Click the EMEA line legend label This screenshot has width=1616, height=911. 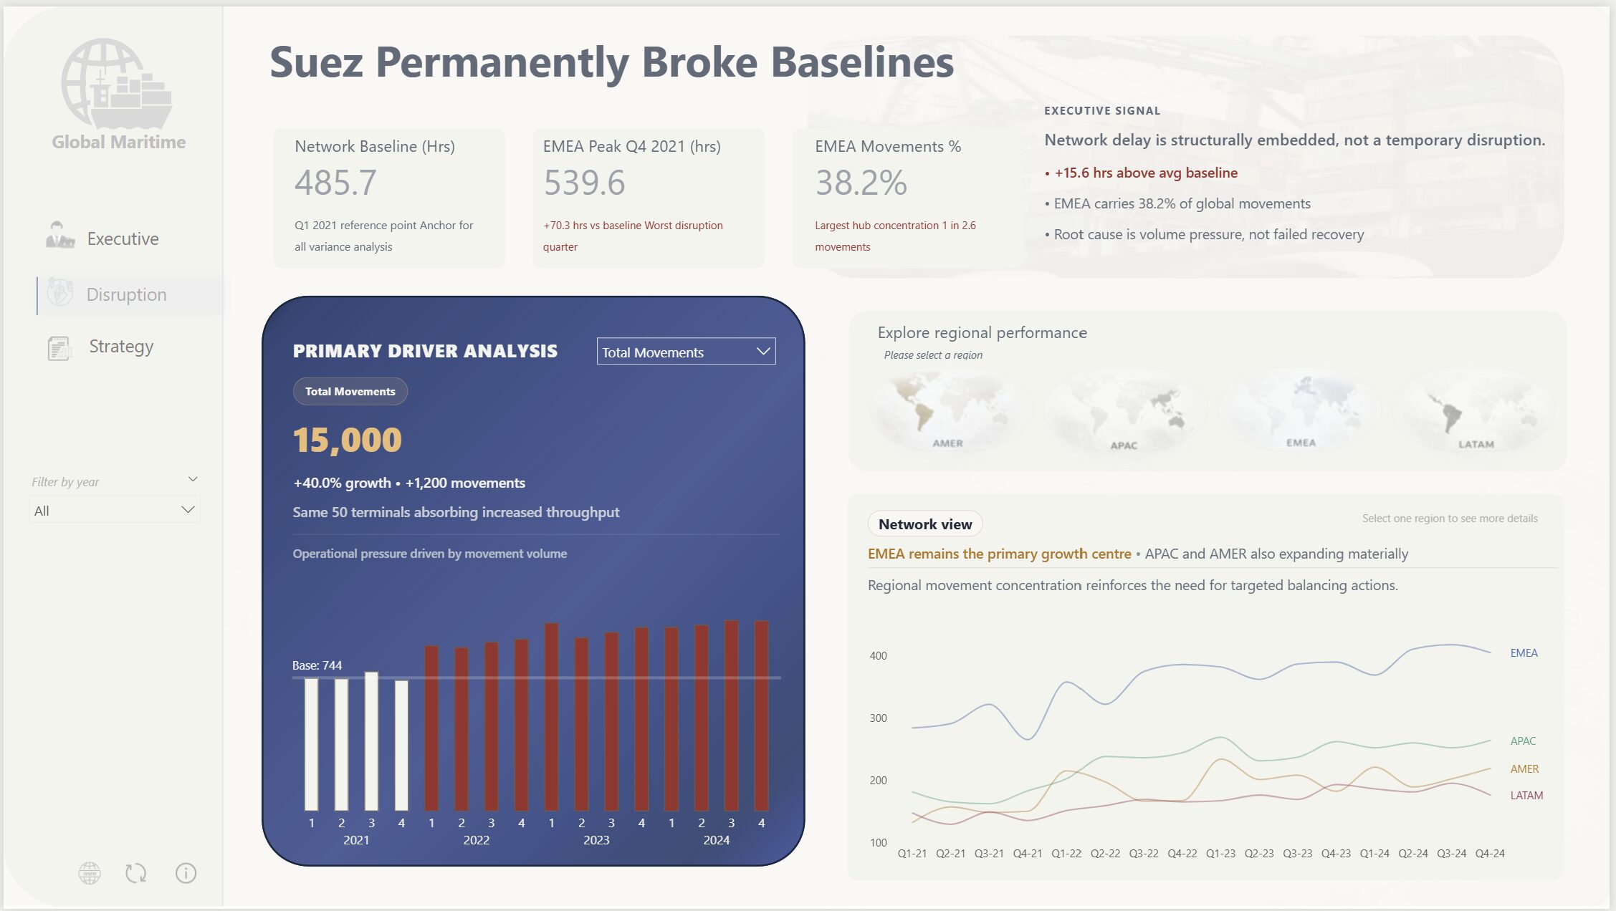pos(1524,653)
